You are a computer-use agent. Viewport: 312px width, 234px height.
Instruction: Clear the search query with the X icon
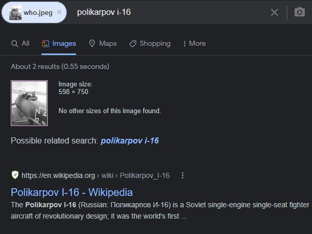pos(275,12)
